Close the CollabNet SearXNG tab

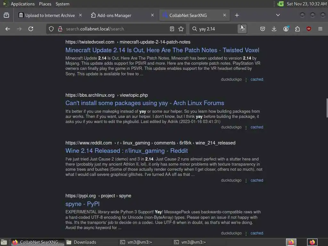tap(225, 15)
